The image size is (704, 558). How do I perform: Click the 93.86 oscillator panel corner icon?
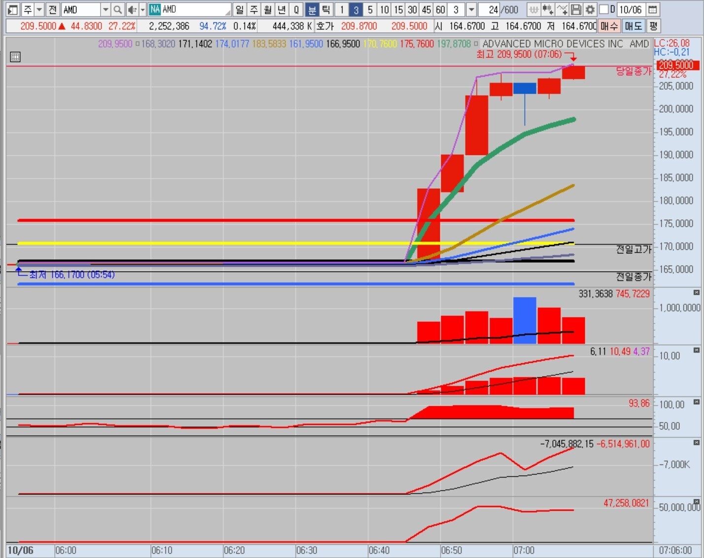click(x=696, y=402)
